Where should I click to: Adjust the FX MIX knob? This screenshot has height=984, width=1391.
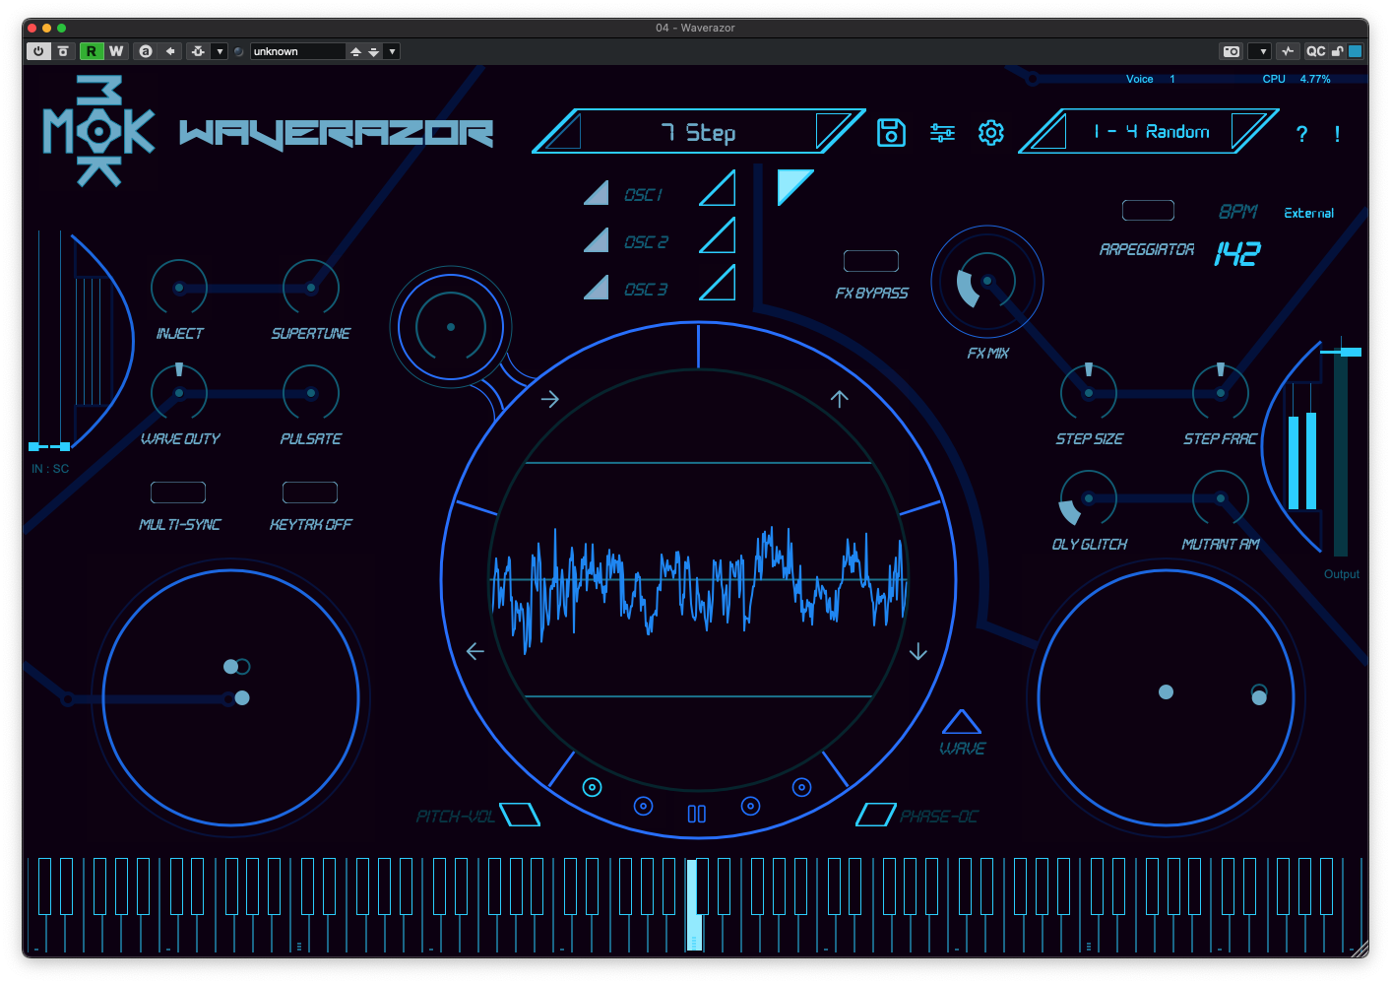click(986, 282)
